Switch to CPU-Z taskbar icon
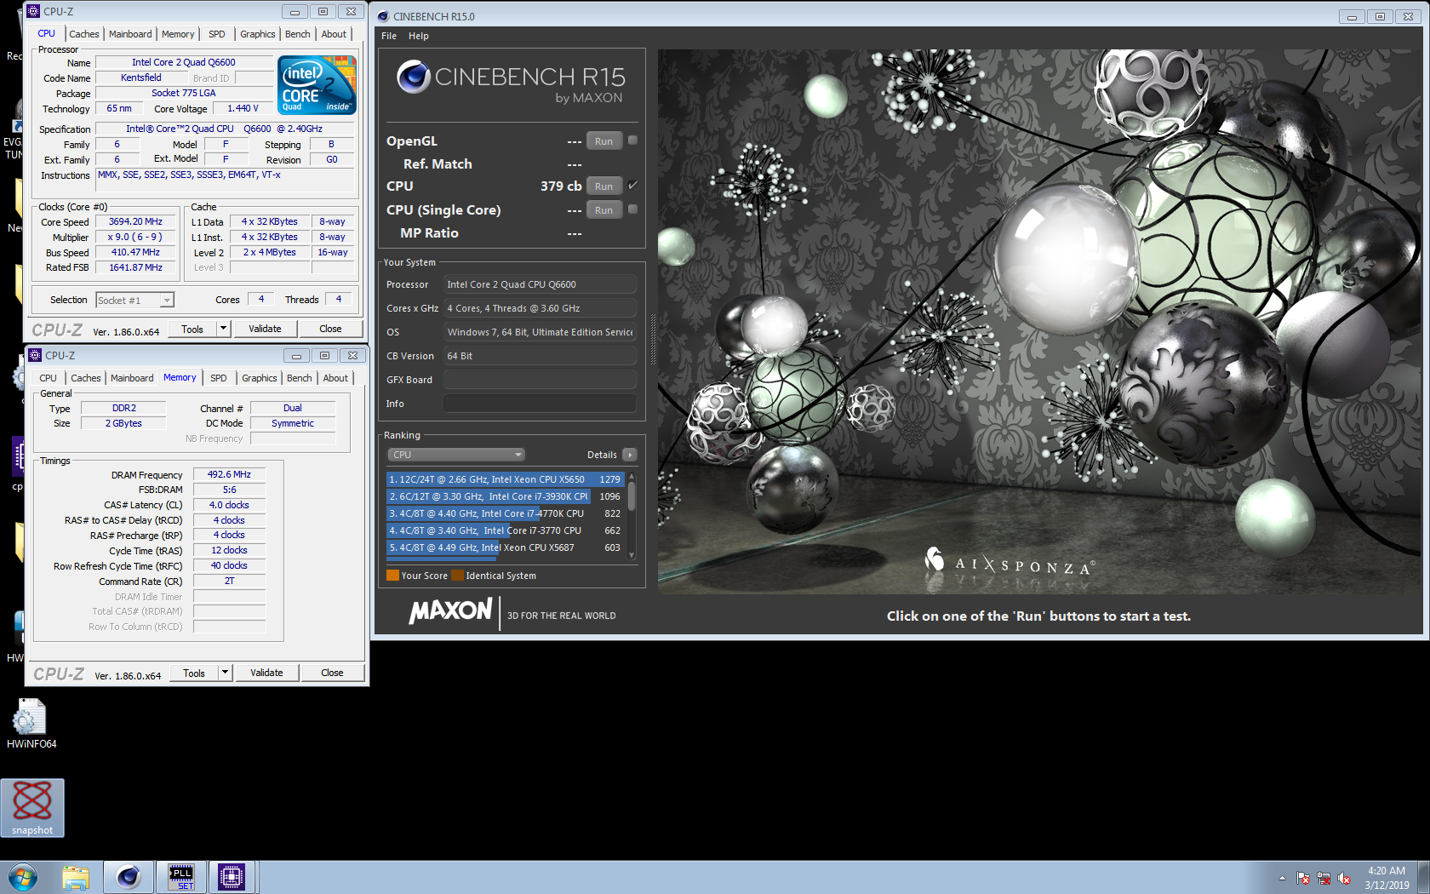This screenshot has height=894, width=1430. [x=232, y=877]
